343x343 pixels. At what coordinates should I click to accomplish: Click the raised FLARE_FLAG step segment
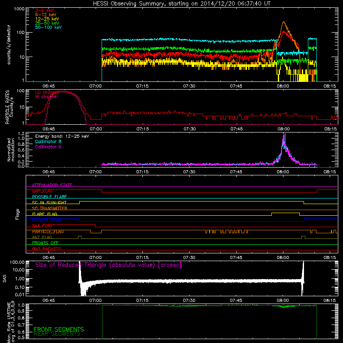[286, 213]
